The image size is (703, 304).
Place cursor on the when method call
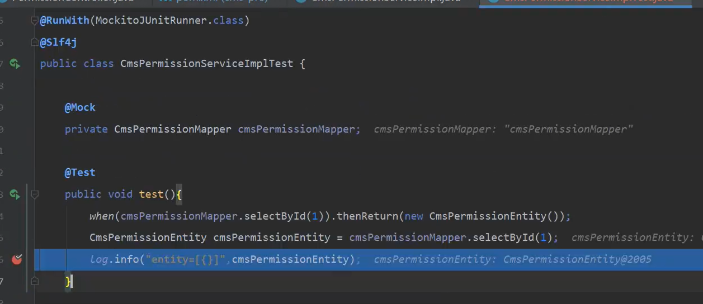click(102, 216)
